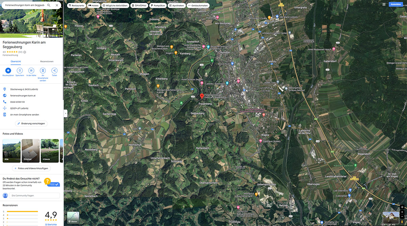Open the Routenplaner directions button
This screenshot has width=407, height=226.
(8, 70)
